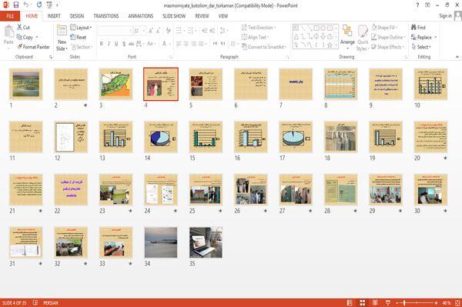Clear all formatting icon
This screenshot has width=462, height=307.
[x=168, y=31]
